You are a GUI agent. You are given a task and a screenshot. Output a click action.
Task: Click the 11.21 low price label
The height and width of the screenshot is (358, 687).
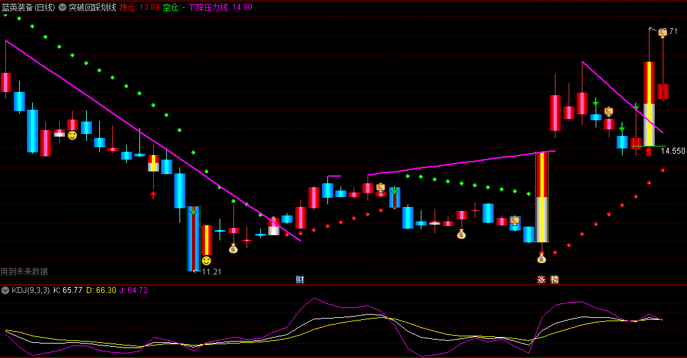(x=212, y=272)
